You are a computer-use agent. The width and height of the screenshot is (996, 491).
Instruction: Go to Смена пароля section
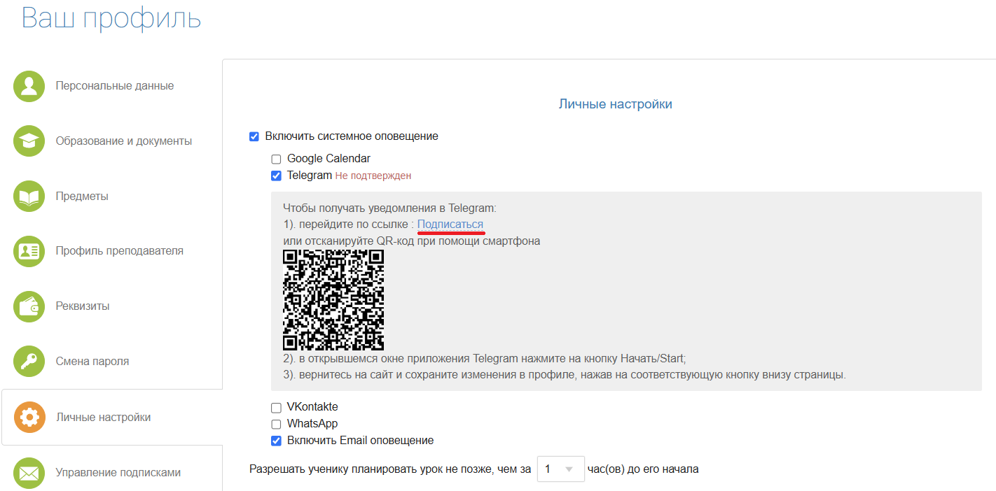coord(92,362)
